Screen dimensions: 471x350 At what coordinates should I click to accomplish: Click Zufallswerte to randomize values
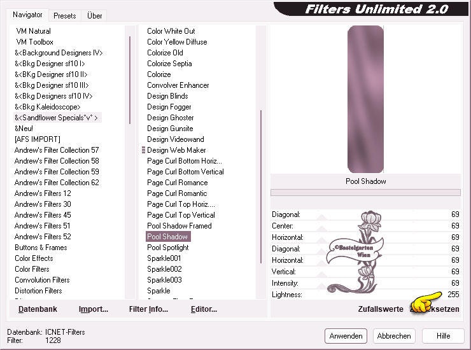pos(381,309)
